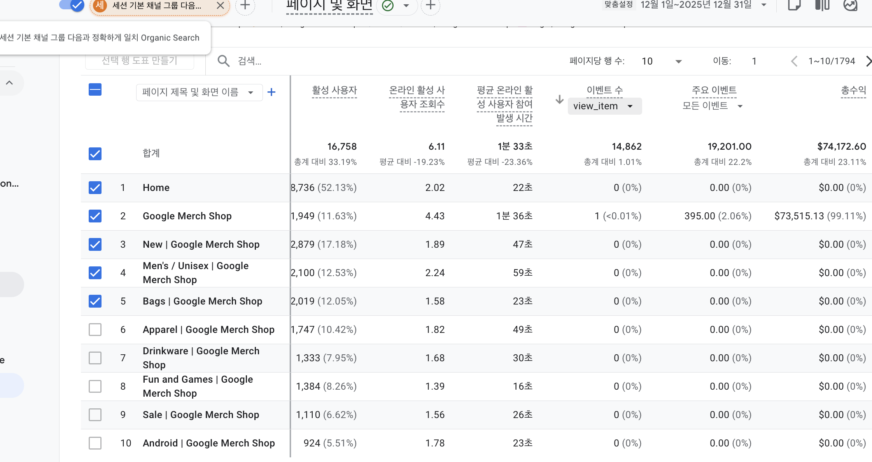The height and width of the screenshot is (462, 872).
Task: Select the Sale | Google Merch Shop checkbox
Action: point(95,415)
